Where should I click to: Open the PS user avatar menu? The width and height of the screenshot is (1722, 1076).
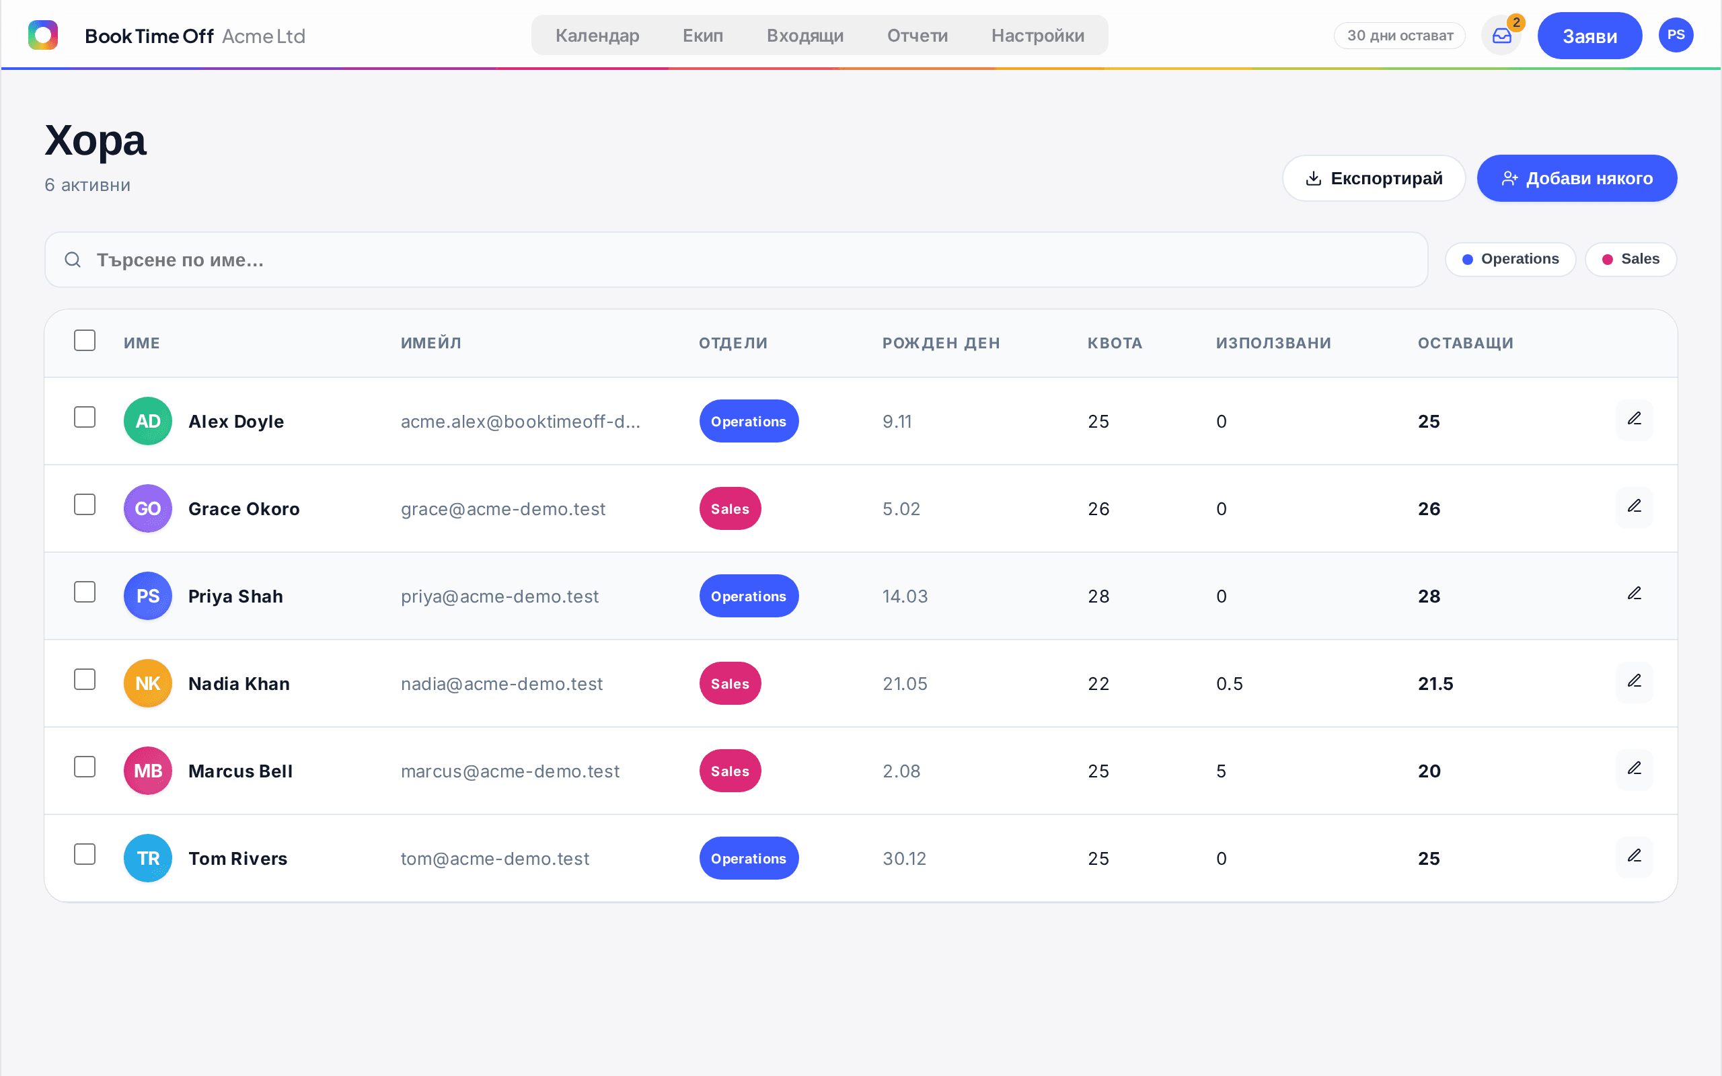pyautogui.click(x=1676, y=35)
